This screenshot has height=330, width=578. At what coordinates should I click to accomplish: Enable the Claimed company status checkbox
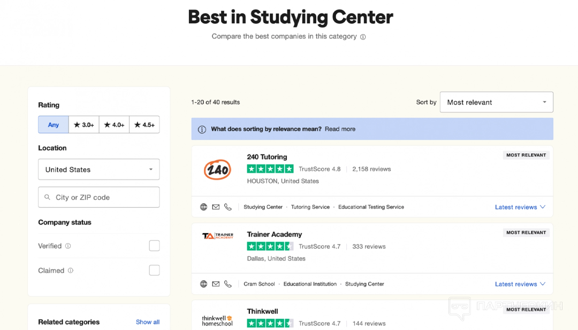pos(154,270)
